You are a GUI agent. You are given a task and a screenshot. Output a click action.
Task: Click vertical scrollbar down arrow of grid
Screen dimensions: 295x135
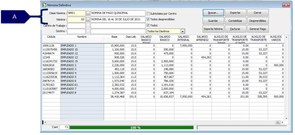[x=286, y=118]
